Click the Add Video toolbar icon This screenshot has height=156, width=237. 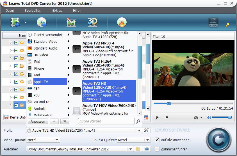15,22
